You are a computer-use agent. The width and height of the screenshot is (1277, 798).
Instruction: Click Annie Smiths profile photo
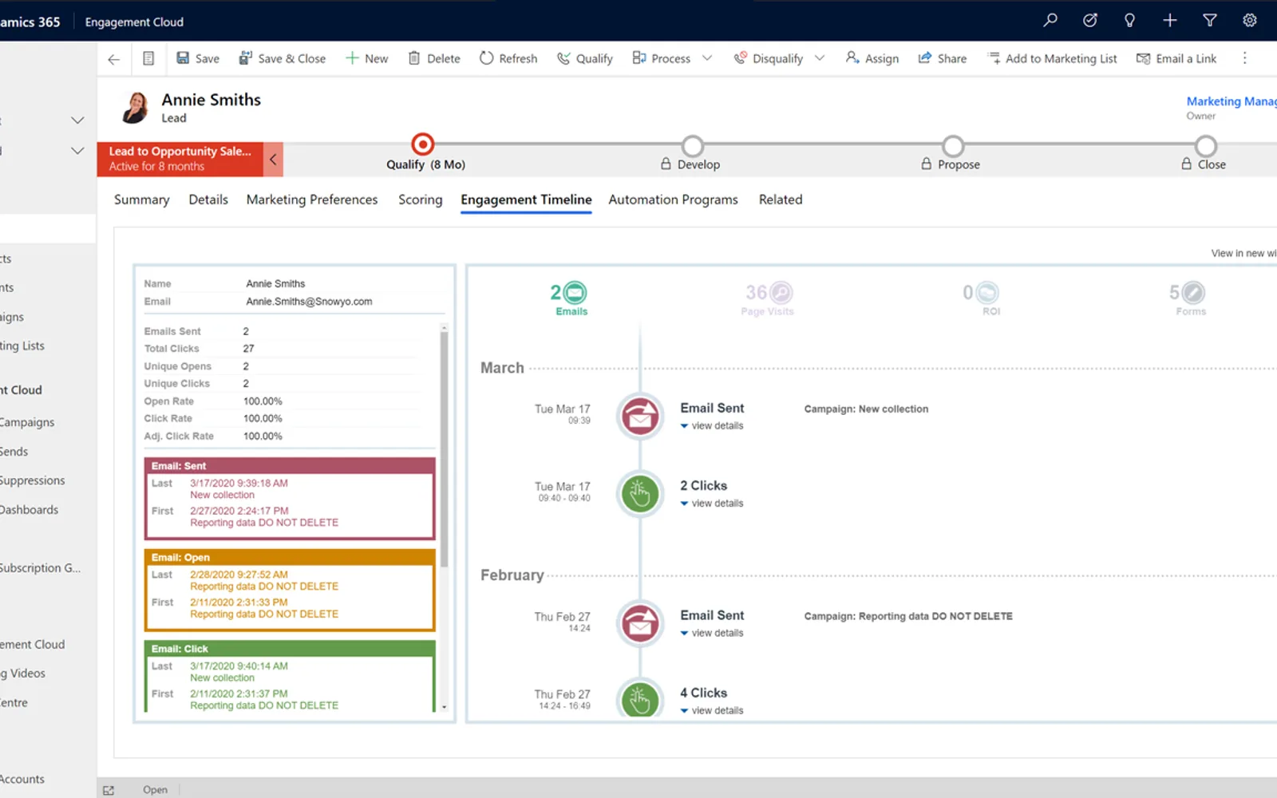[x=135, y=107]
